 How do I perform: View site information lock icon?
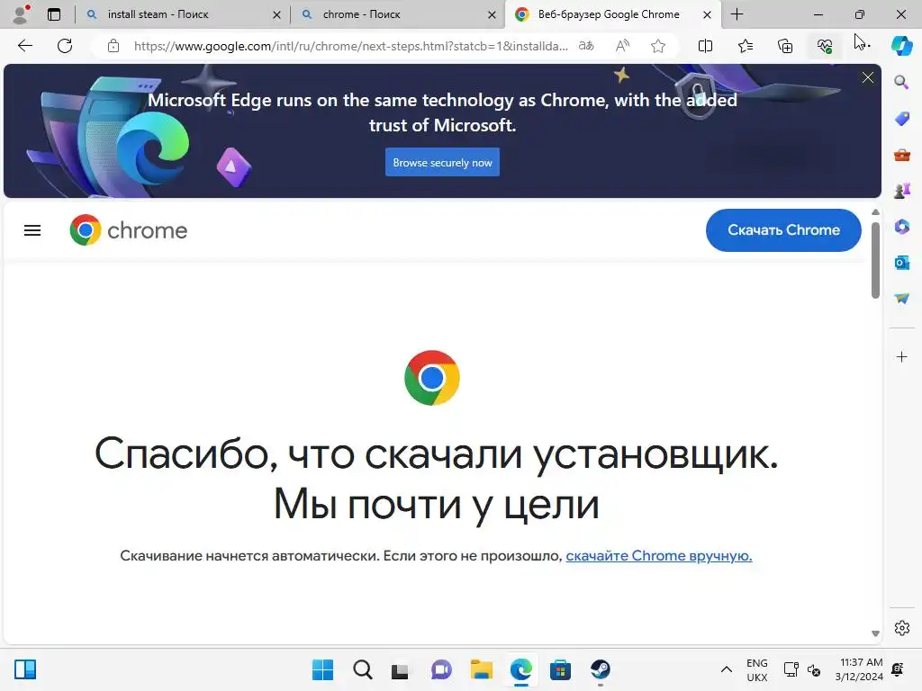pyautogui.click(x=113, y=46)
